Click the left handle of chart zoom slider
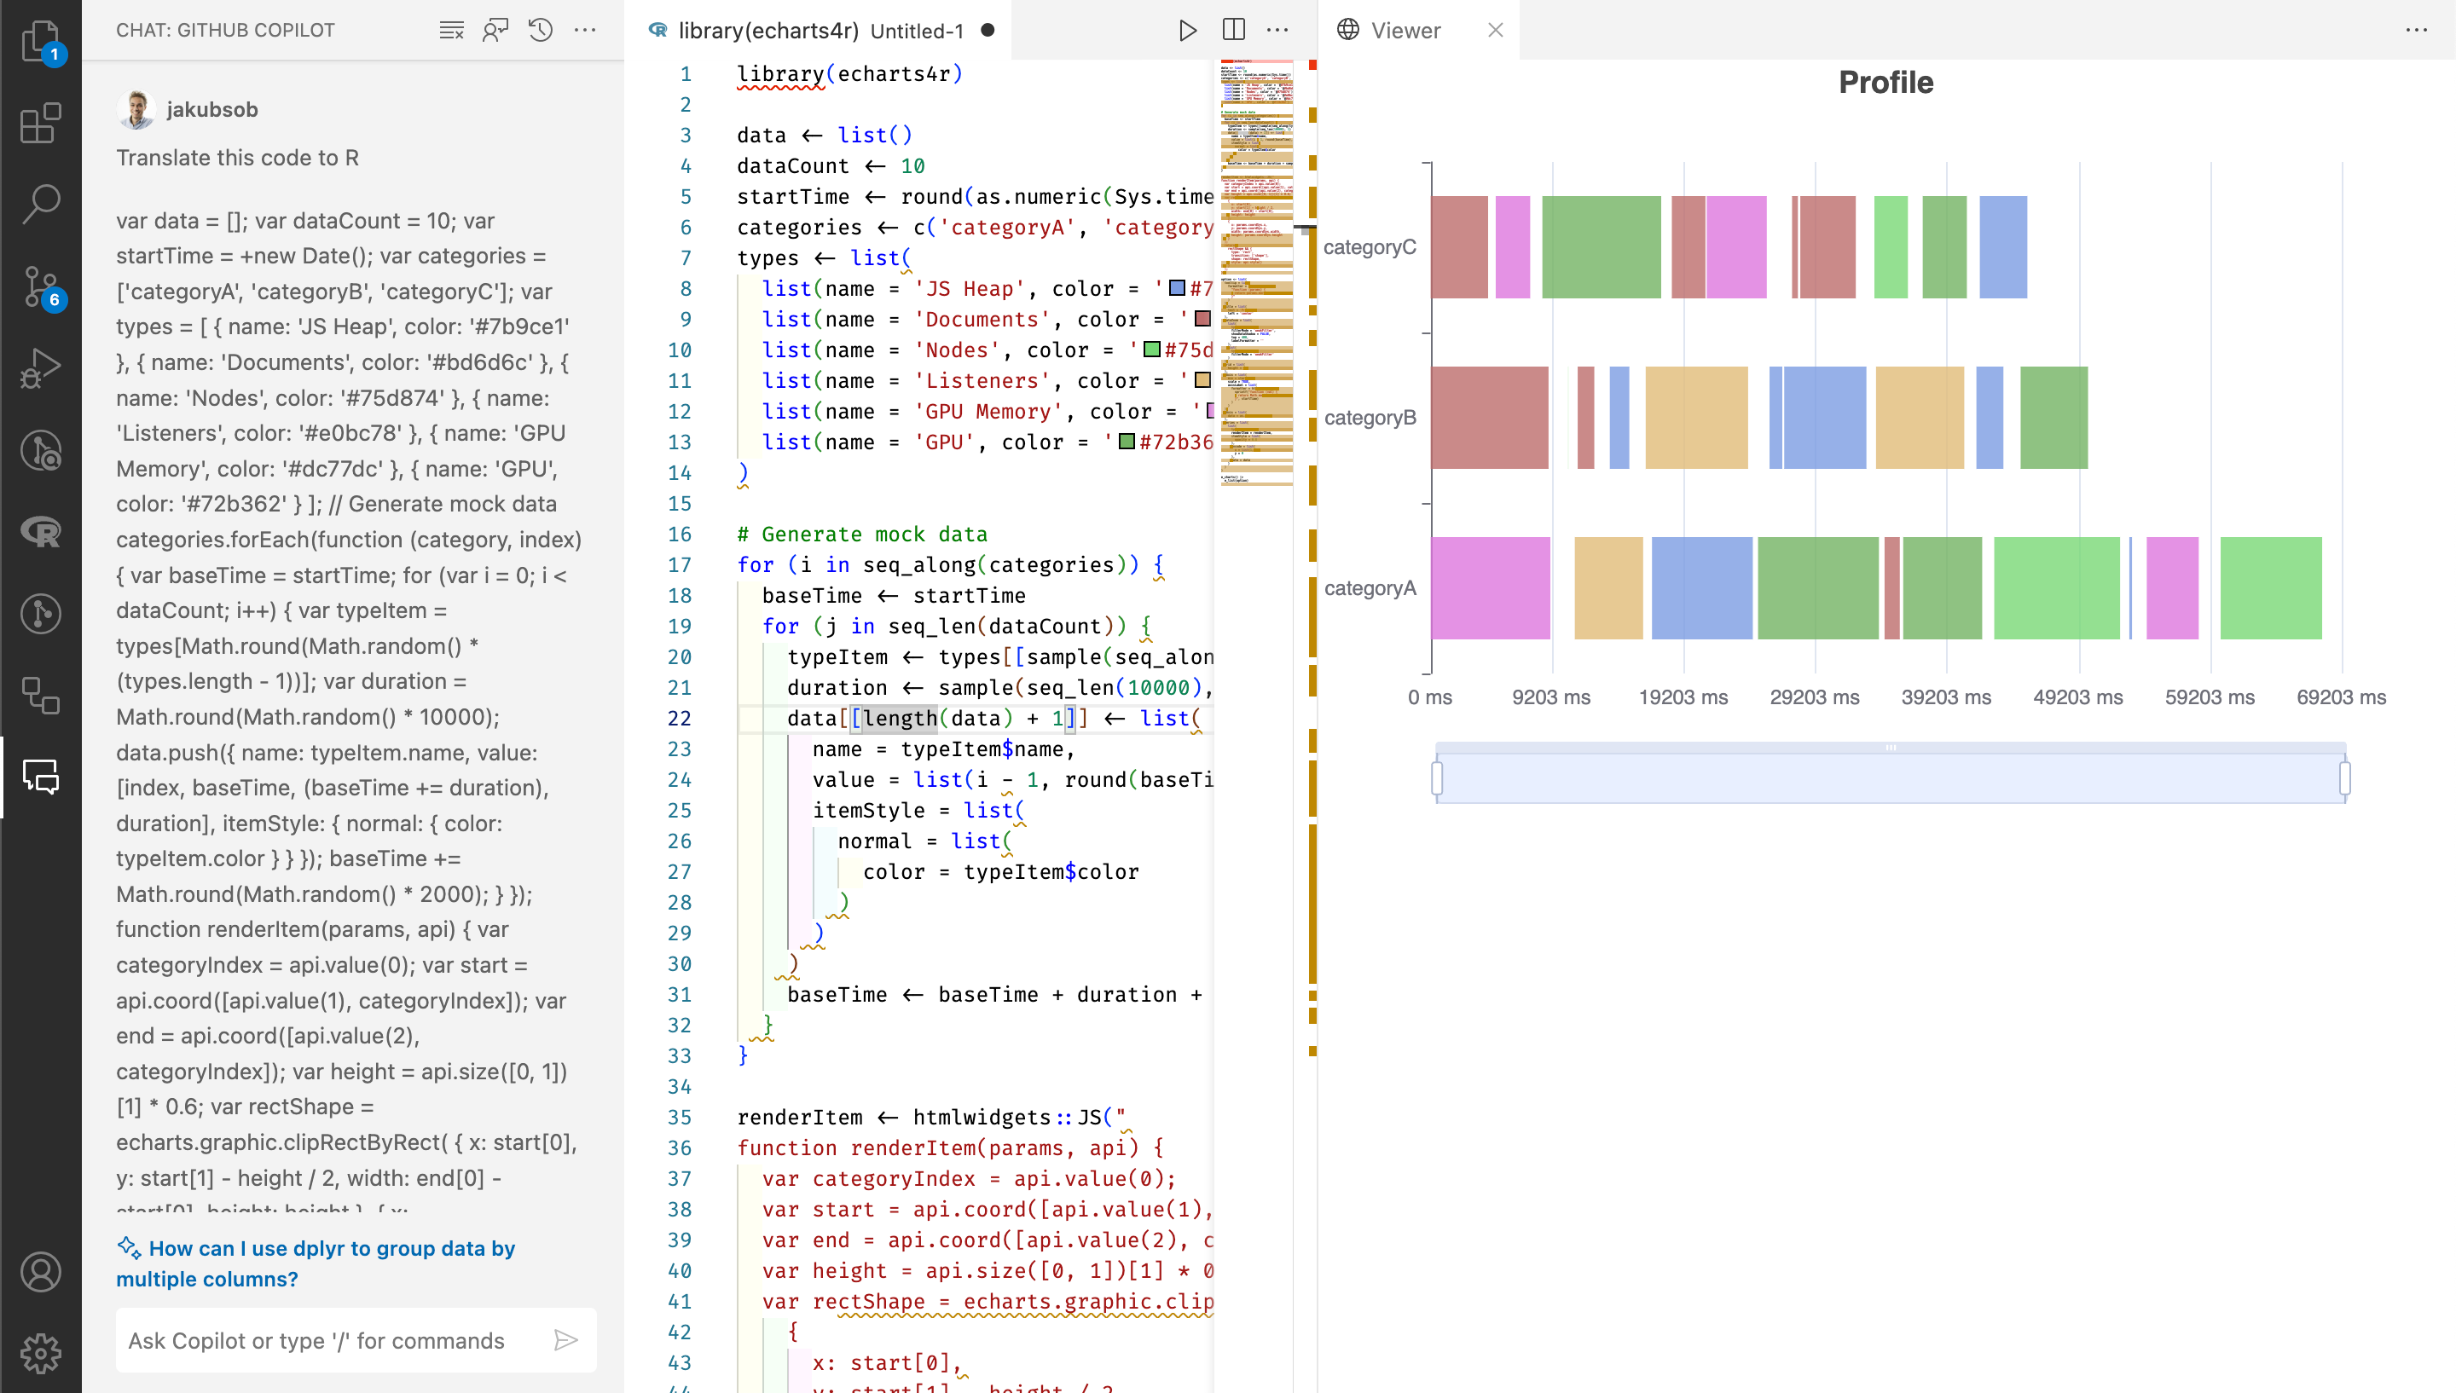Viewport: 2456px width, 1393px height. [1437, 777]
